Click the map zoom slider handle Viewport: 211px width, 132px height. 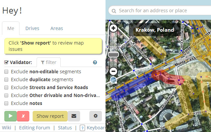tap(113, 54)
